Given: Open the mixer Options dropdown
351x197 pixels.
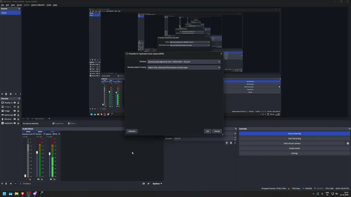Looking at the screenshot, I should coord(157,184).
